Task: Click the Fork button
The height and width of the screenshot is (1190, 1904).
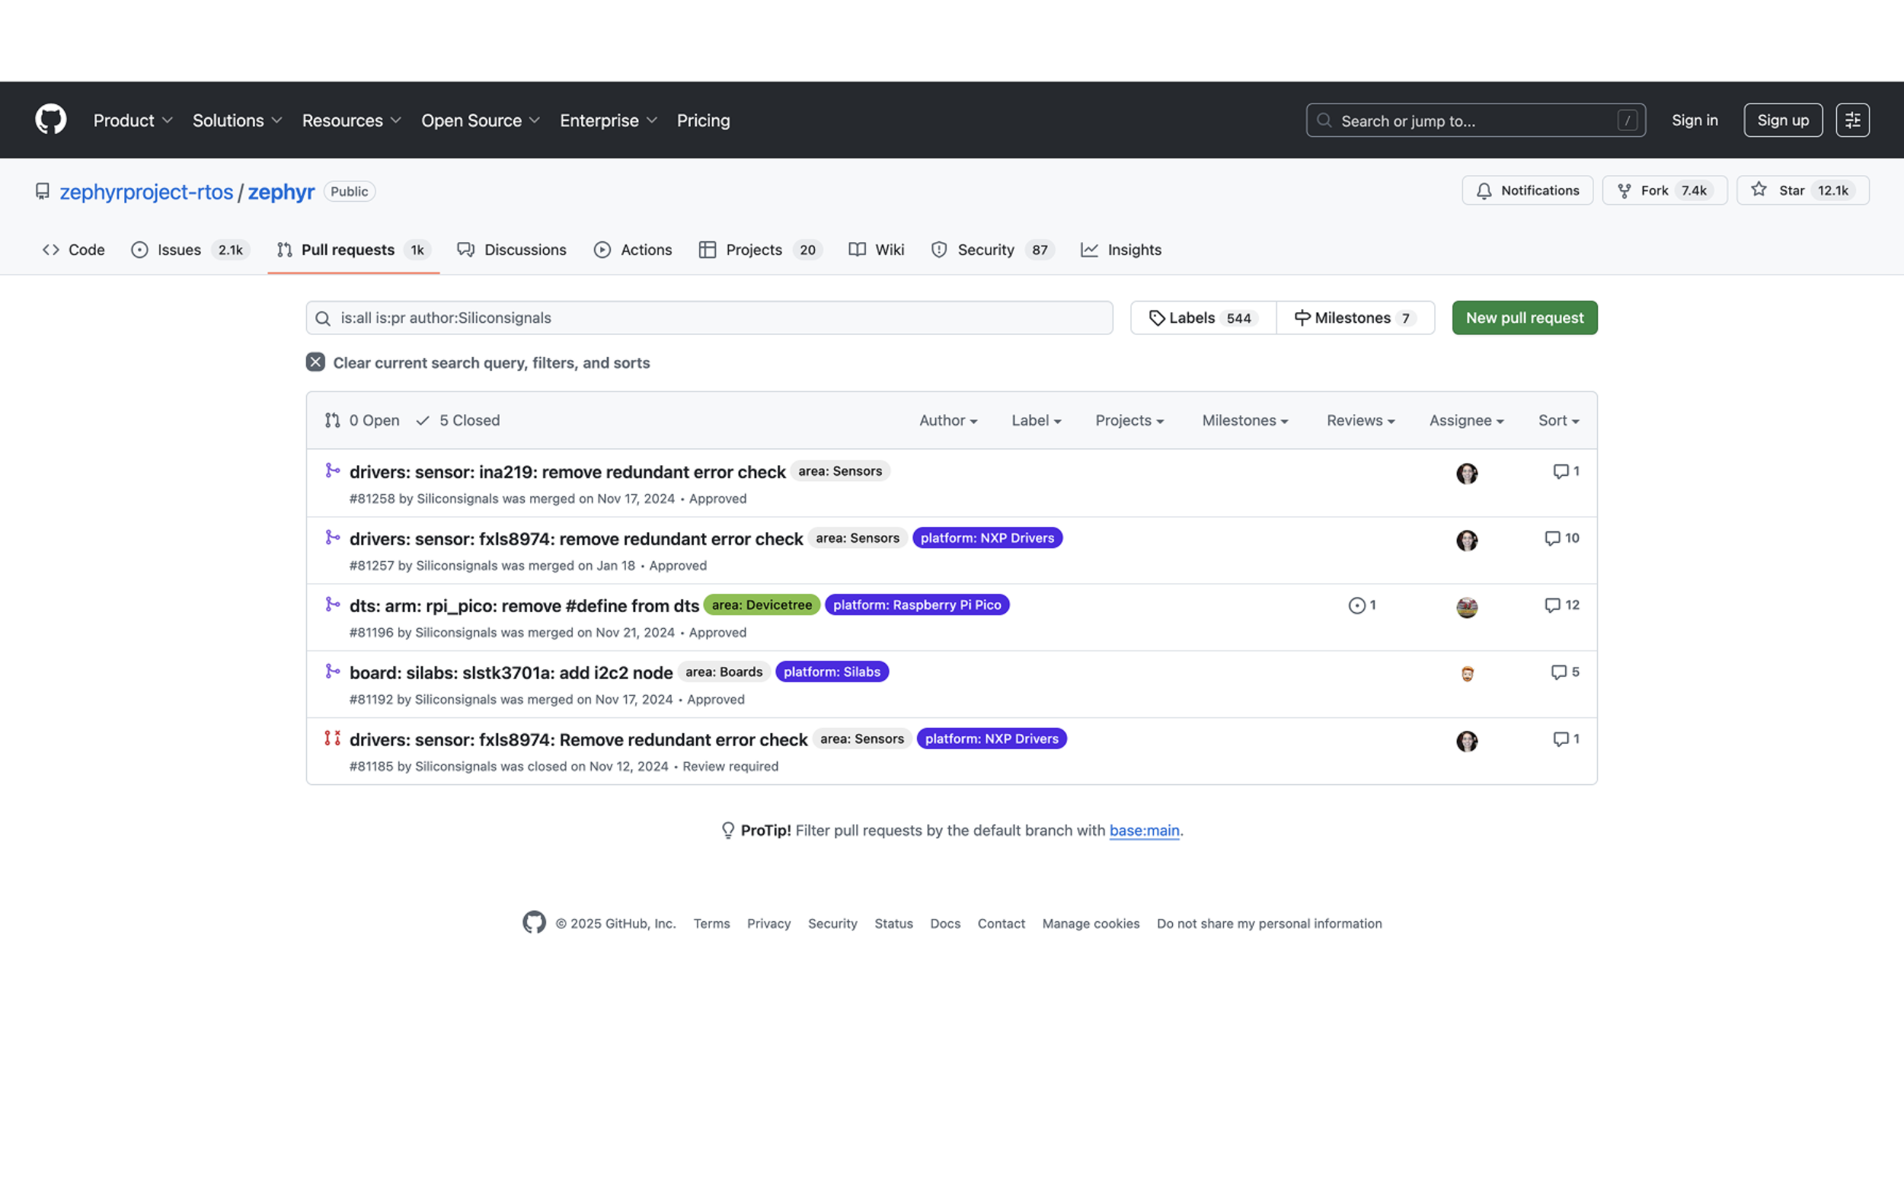Action: pos(1664,190)
